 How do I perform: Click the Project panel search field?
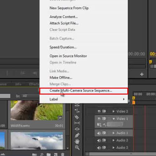pos(5,96)
